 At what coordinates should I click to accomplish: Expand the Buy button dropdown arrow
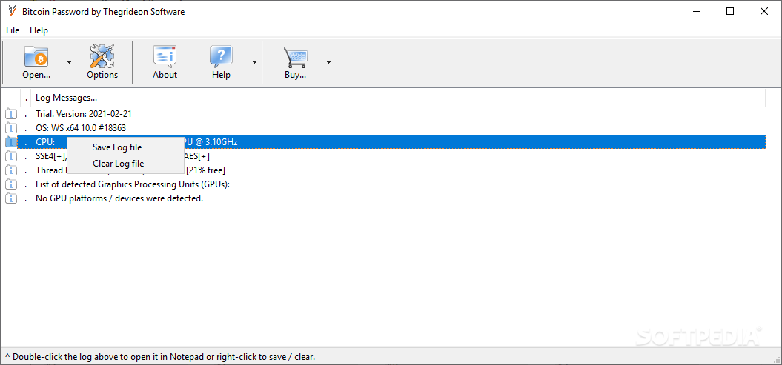click(x=328, y=62)
